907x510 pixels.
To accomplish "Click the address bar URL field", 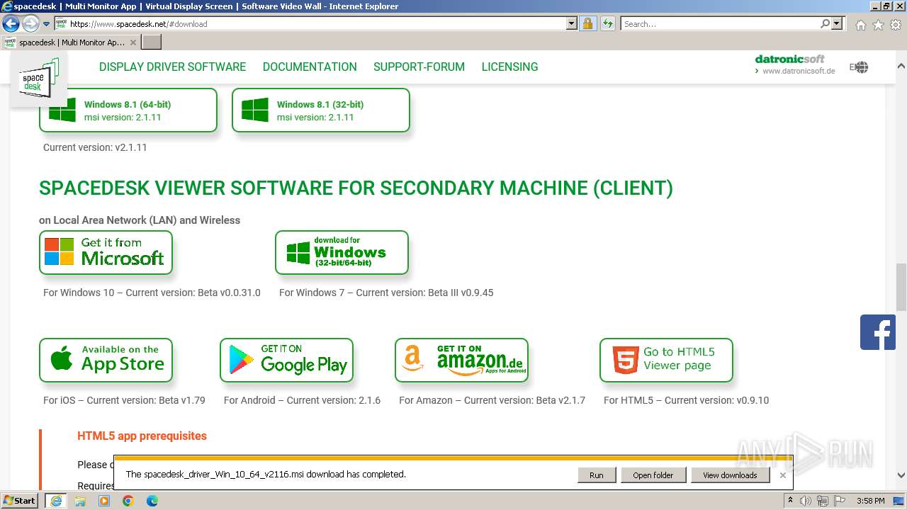I will [317, 23].
